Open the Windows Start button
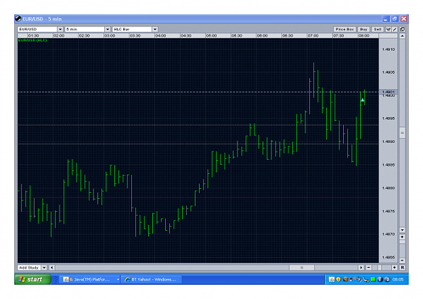 coord(32,279)
